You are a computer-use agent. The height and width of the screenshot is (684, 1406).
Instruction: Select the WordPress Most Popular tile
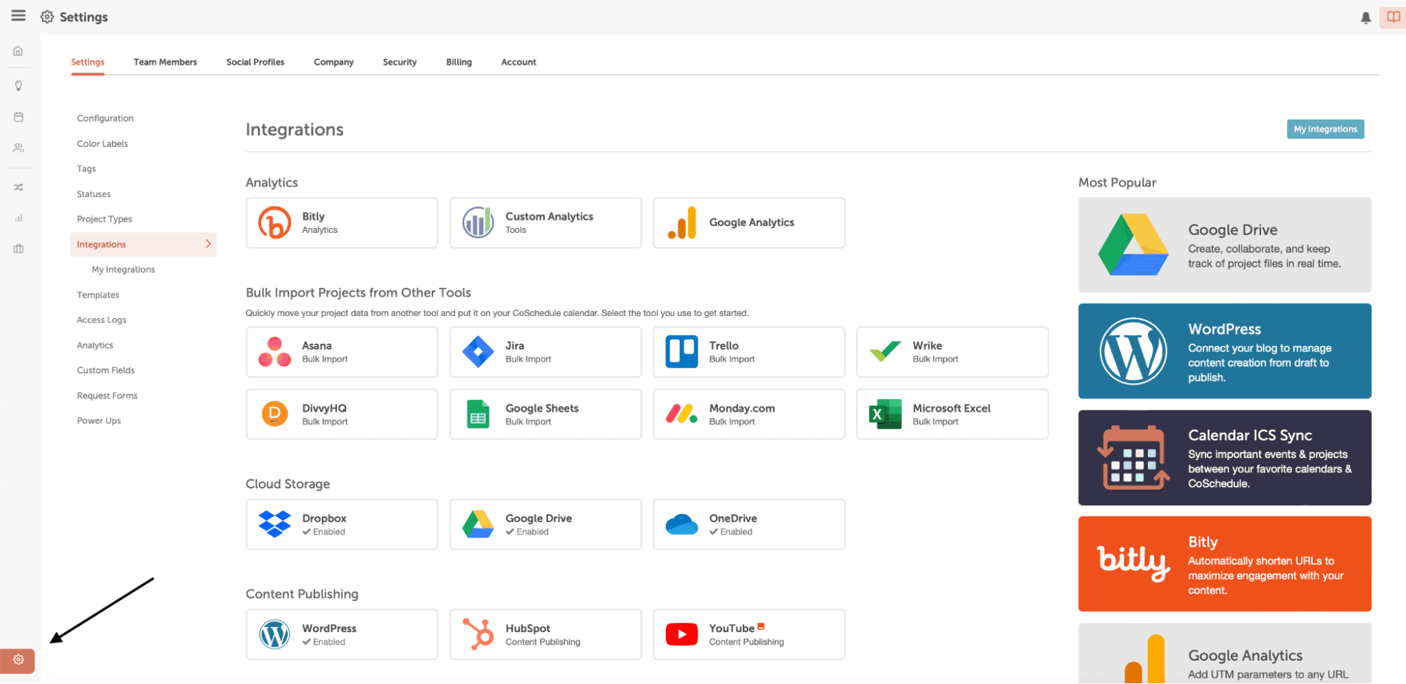coord(1225,351)
